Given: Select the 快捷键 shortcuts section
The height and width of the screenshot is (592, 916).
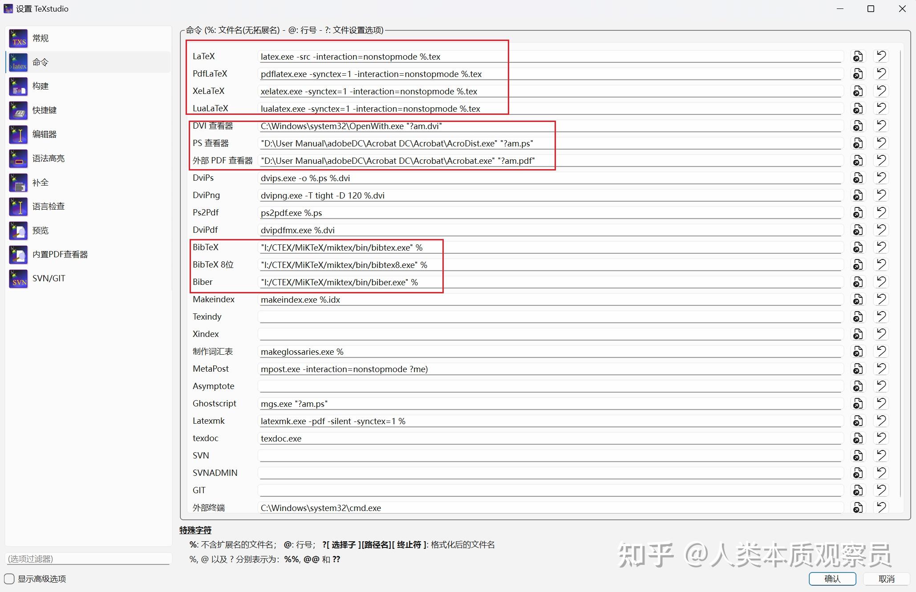Looking at the screenshot, I should [45, 110].
